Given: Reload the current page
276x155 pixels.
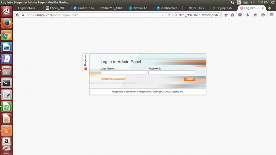Looking at the screenshot, I should tap(169, 15).
